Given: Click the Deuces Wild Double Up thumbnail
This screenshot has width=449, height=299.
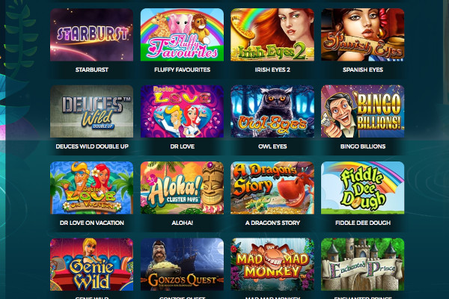Looking at the screenshot, I should [91, 111].
